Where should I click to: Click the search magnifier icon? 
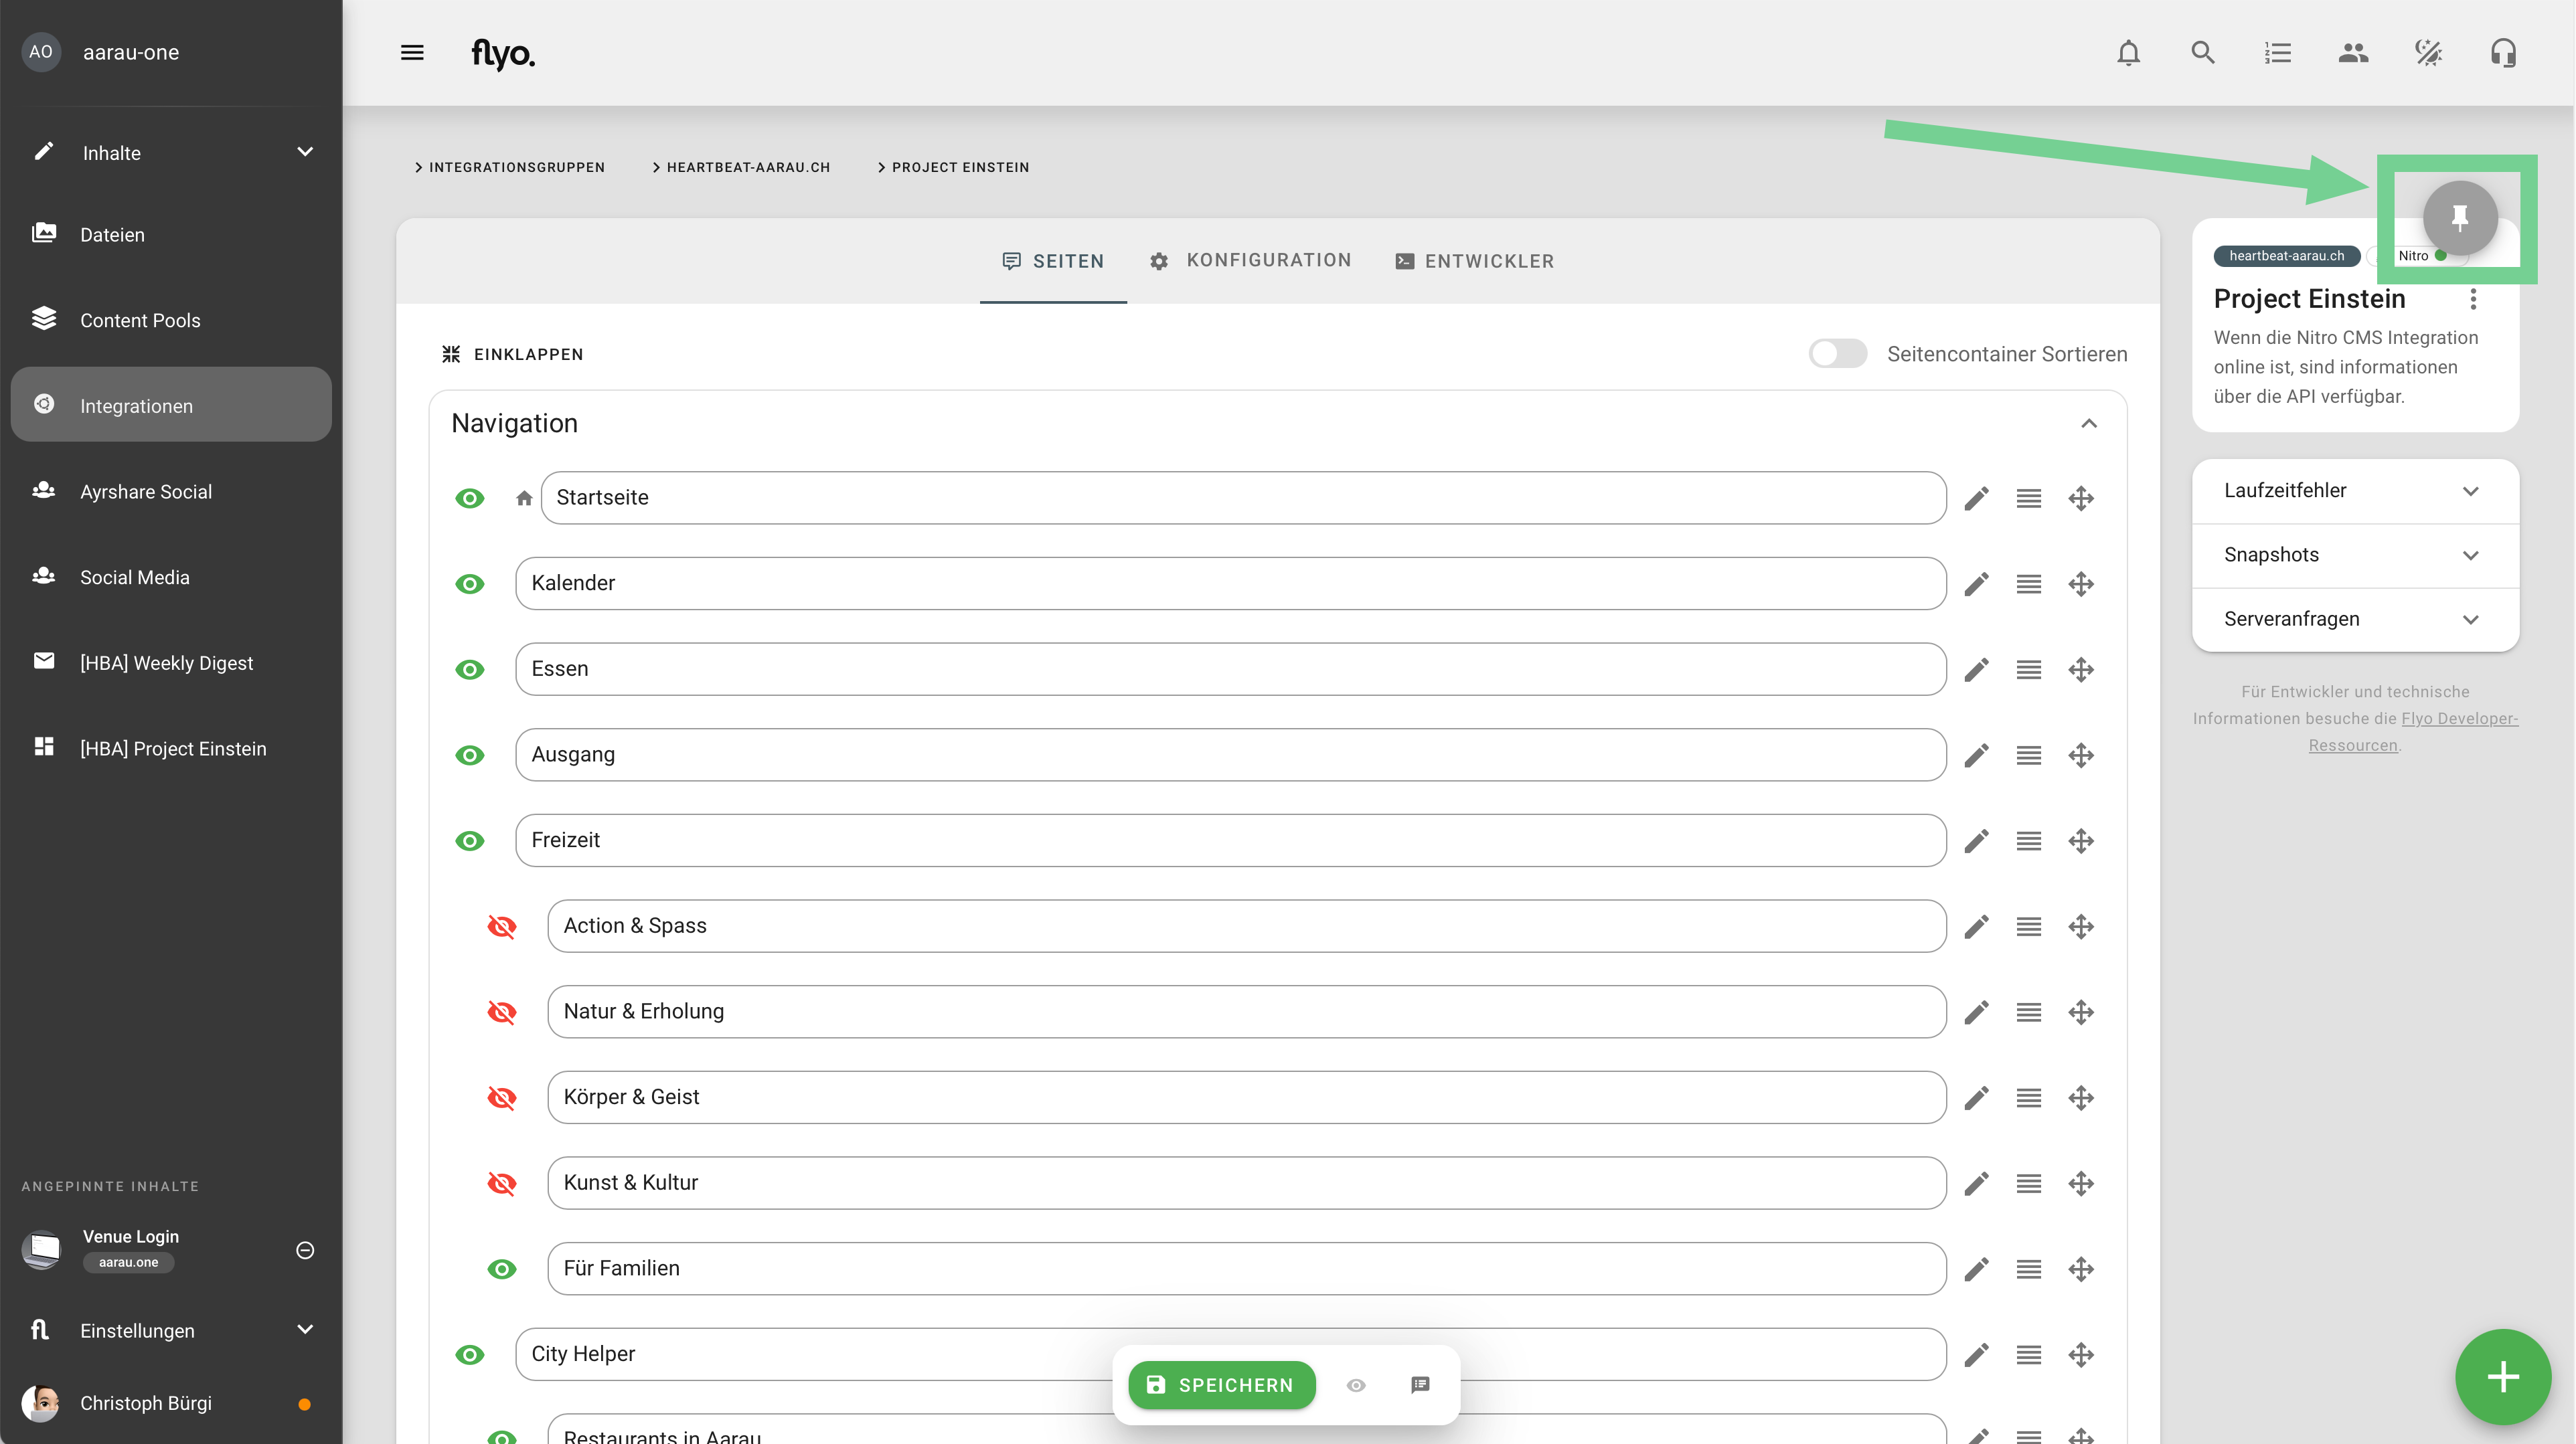click(x=2202, y=53)
